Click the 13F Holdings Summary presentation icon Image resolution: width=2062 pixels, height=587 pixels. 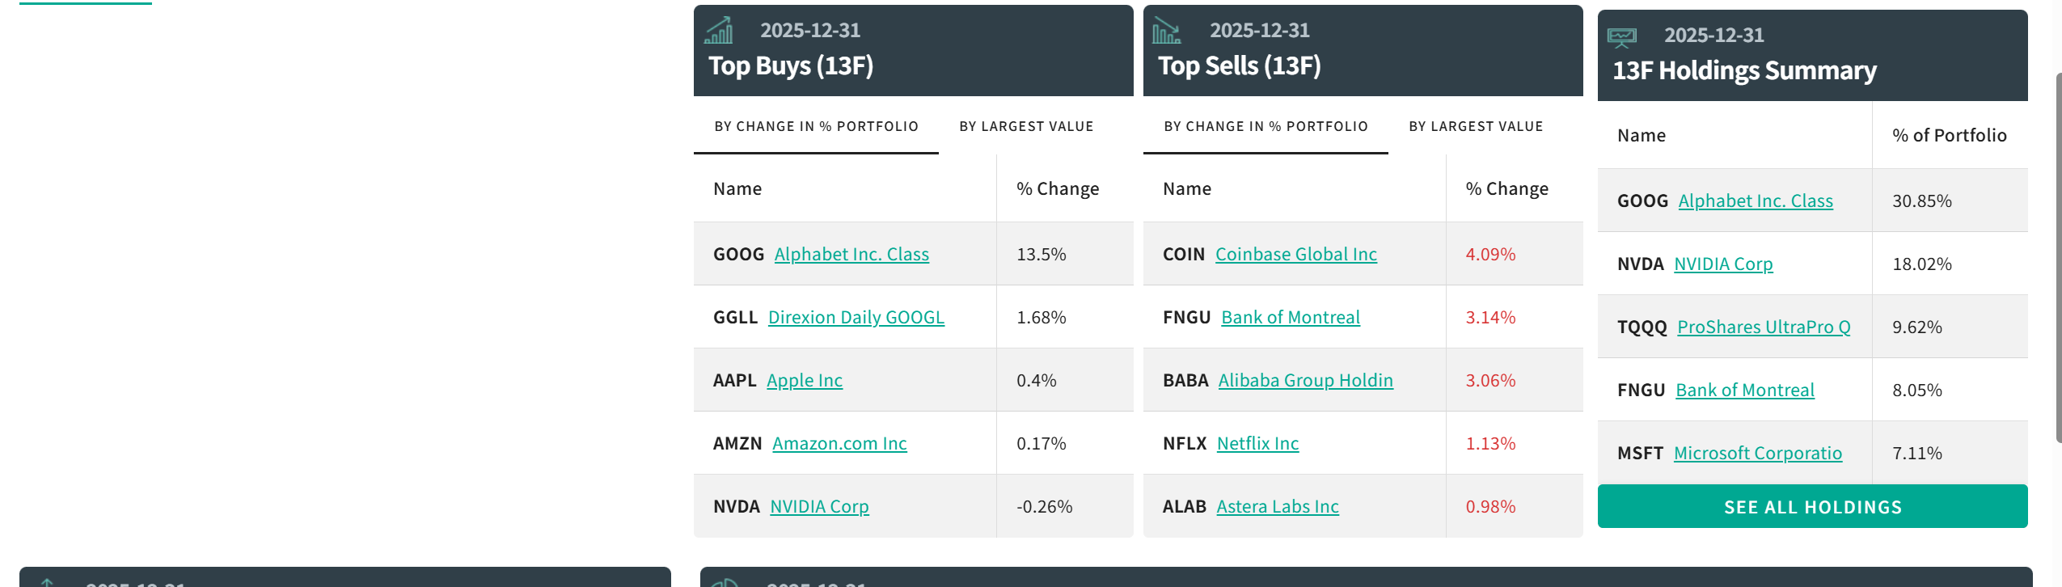(1621, 36)
